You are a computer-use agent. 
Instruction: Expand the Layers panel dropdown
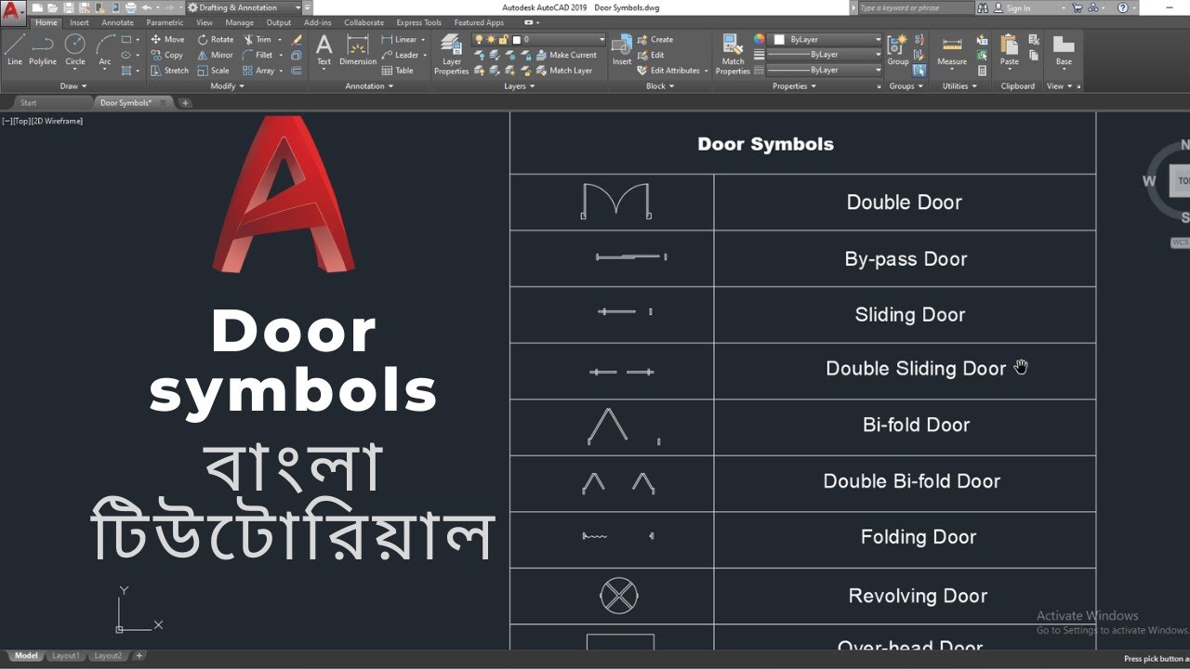519,86
